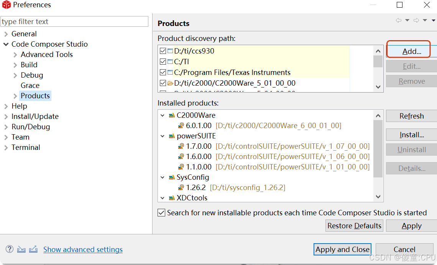Click the Preferences window cube icon
437x265 pixels.
[x=6, y=5]
